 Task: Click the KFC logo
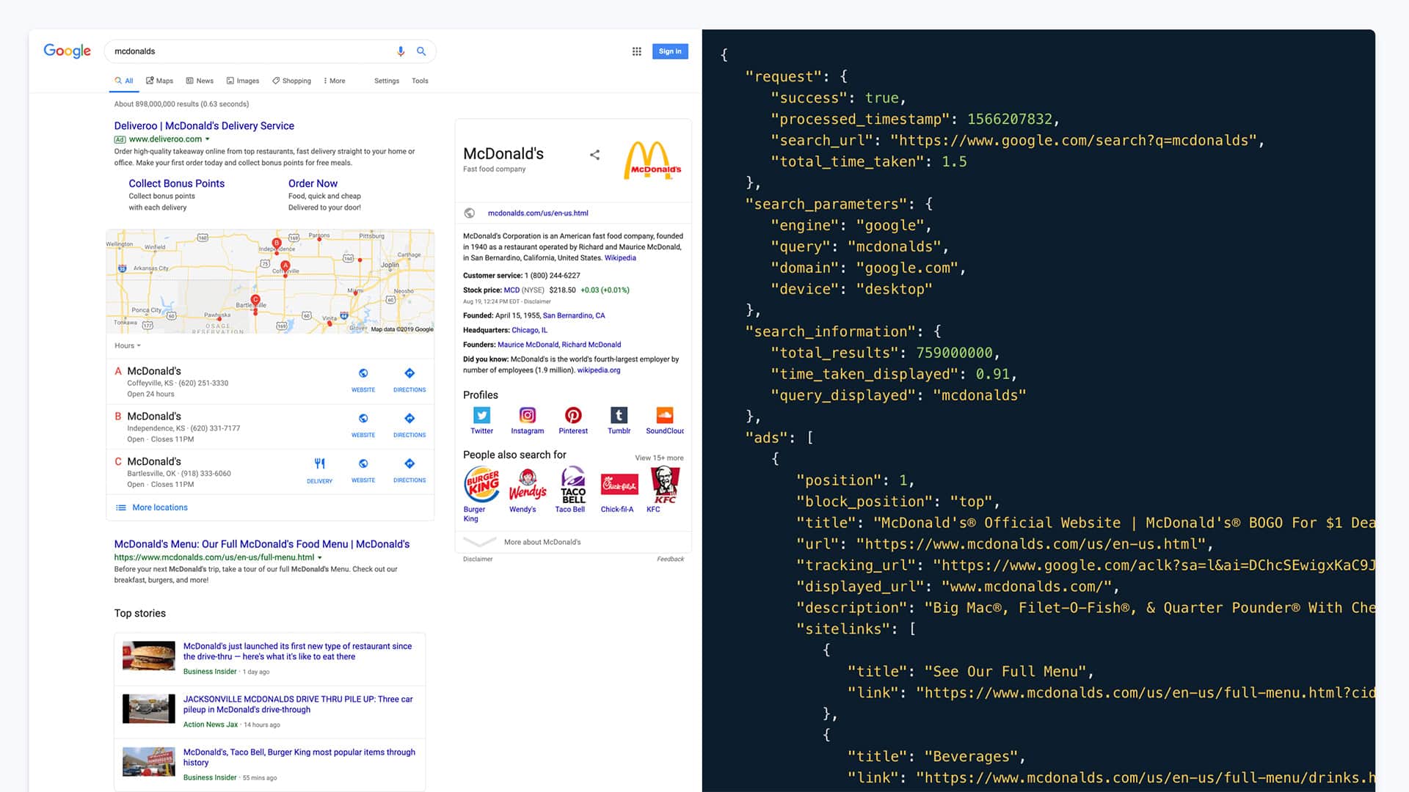(665, 484)
